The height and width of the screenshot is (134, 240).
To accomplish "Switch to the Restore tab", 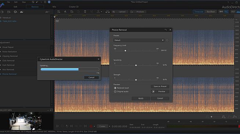I will click(35, 7).
